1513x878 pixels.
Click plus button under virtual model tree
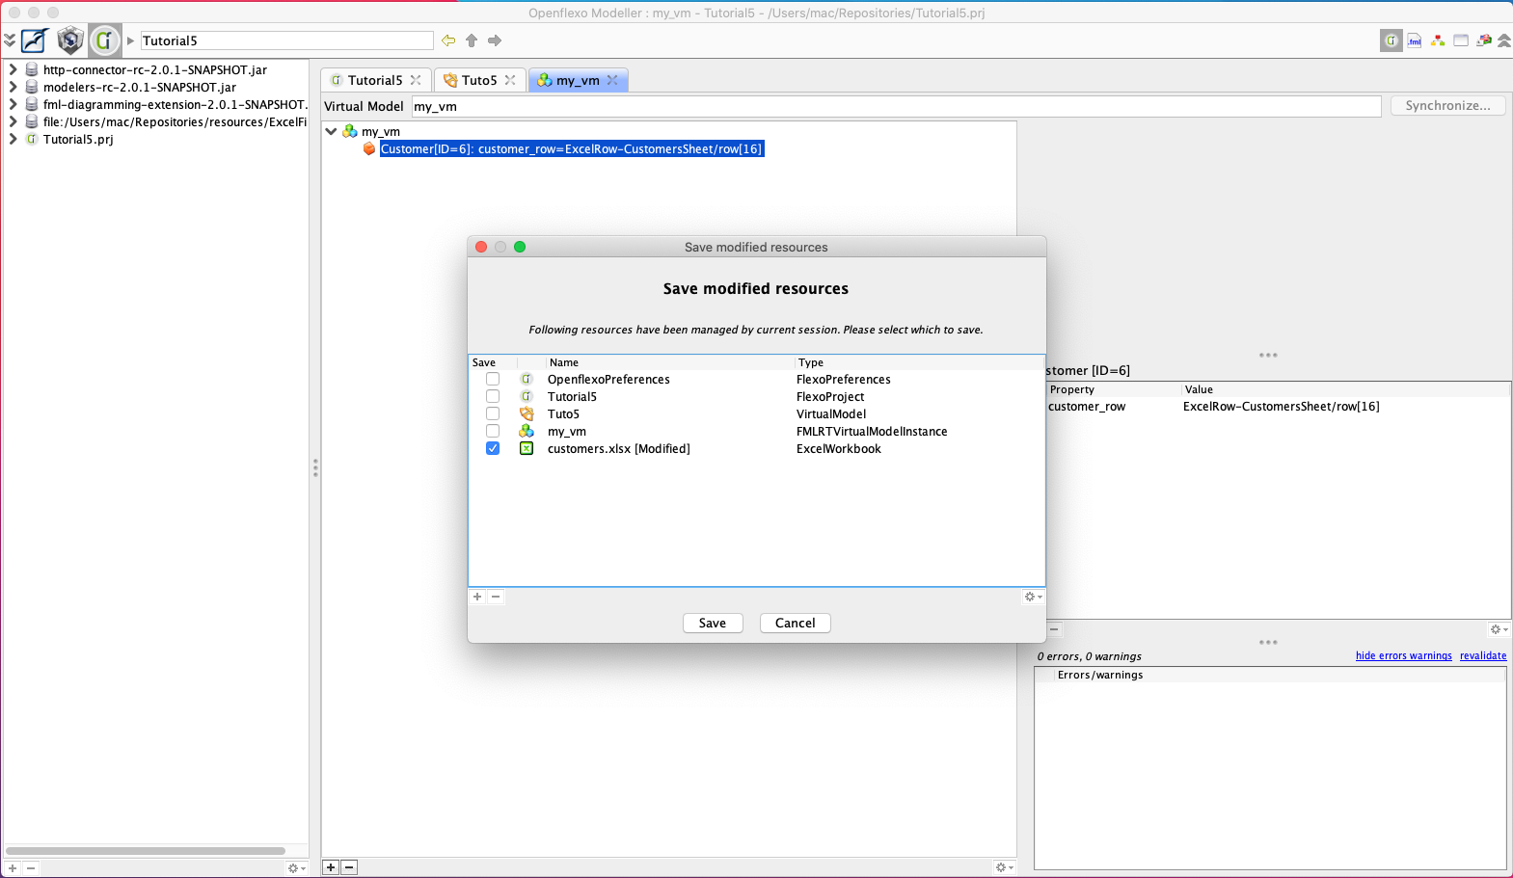pyautogui.click(x=331, y=867)
